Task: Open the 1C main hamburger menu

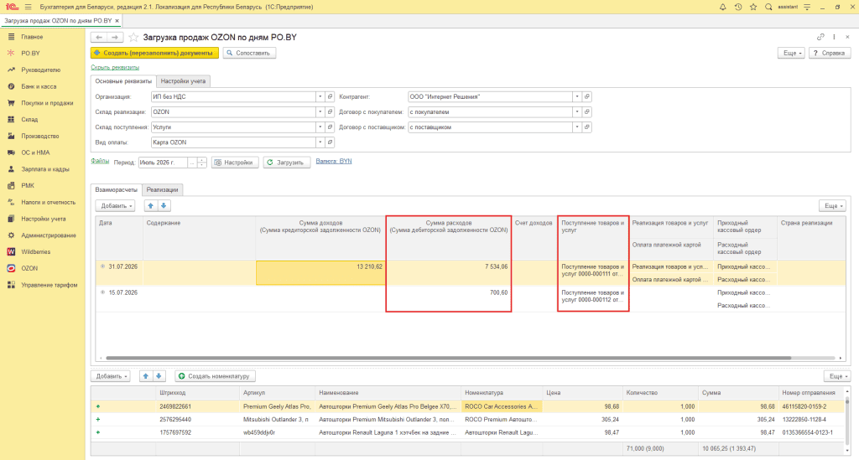Action: click(x=28, y=7)
